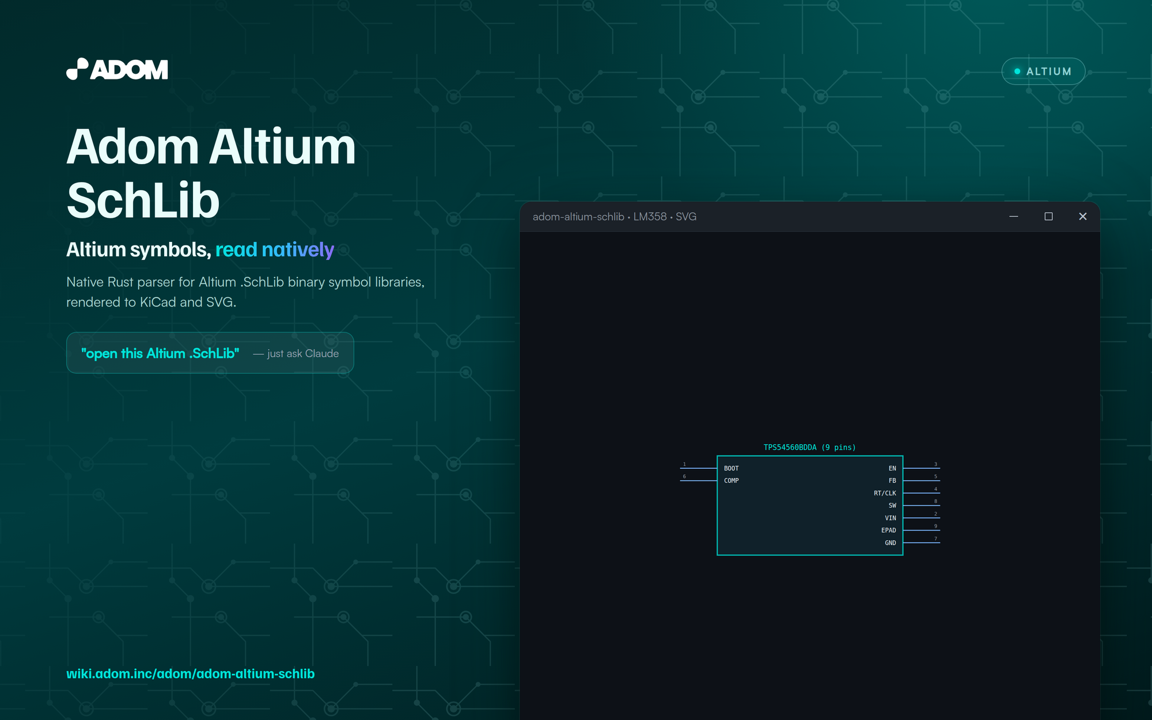Close the adom-altium-schlib window
The height and width of the screenshot is (720, 1152).
[x=1083, y=217]
